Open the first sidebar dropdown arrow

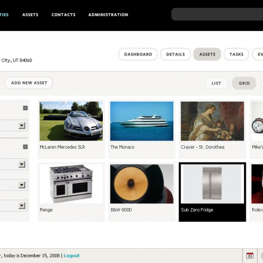click(22, 126)
